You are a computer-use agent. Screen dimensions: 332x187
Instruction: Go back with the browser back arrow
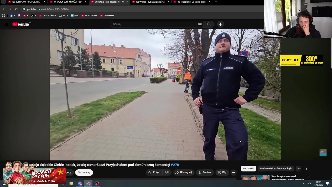coord(4,9)
